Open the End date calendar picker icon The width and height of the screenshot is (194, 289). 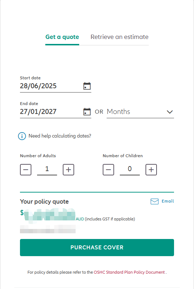(x=87, y=112)
